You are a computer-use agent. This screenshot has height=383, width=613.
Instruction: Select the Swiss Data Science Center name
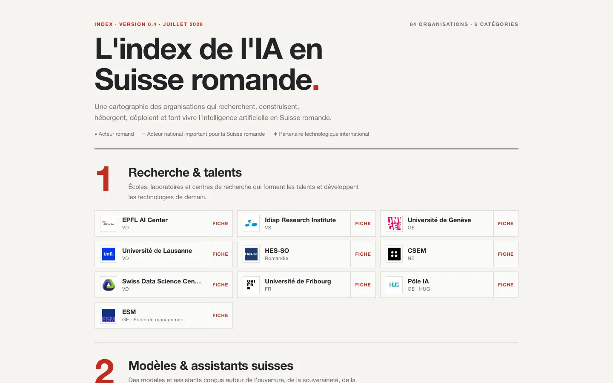[161, 281]
